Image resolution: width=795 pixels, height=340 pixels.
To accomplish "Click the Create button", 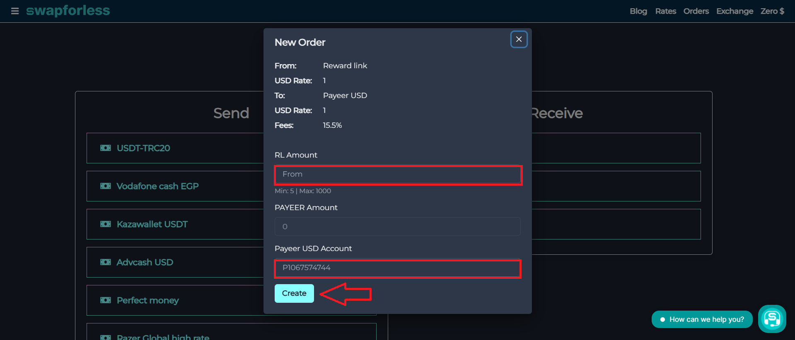I will (294, 293).
